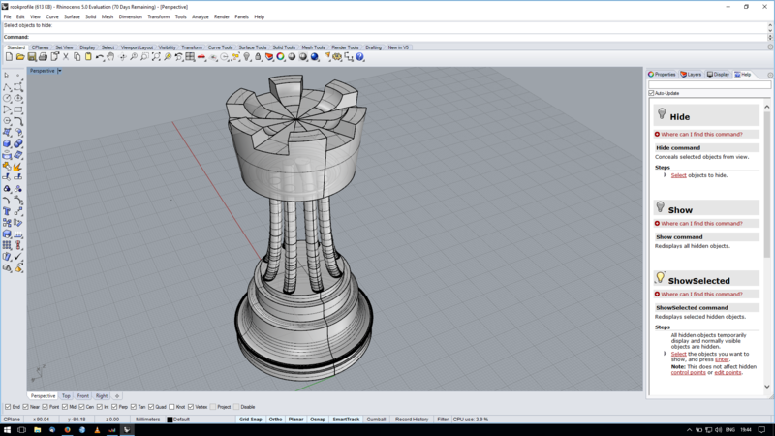This screenshot has height=436, width=775.
Task: Open Hide's 'Where can I find this command?' link
Action: pyautogui.click(x=701, y=134)
